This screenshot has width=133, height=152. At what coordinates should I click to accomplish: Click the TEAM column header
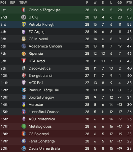click(23, 3)
